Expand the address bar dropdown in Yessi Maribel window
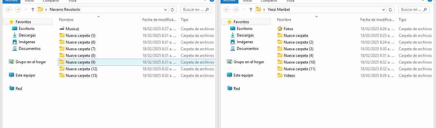436x128 pixels. click(x=383, y=10)
